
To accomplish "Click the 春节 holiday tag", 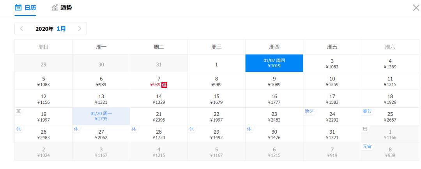I will (367, 111).
